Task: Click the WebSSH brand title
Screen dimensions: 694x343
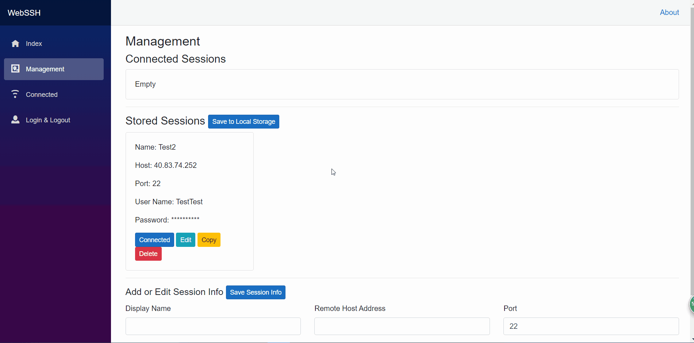Action: 24,13
